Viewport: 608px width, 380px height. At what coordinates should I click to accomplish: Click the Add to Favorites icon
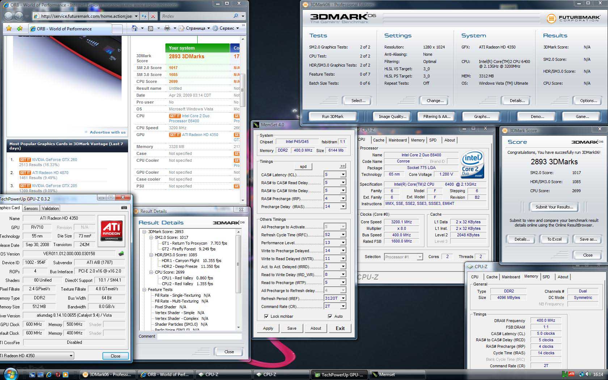20,28
